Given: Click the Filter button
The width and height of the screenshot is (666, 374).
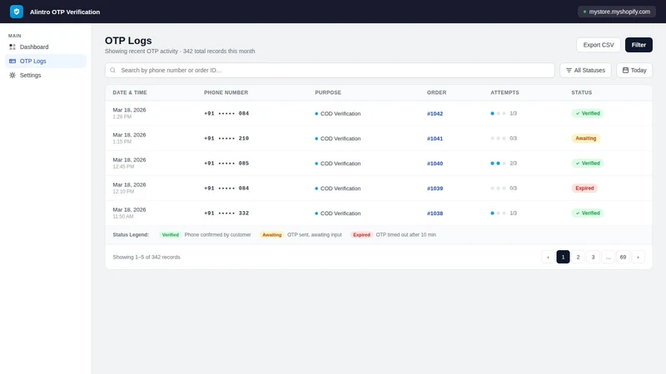Looking at the screenshot, I should point(639,45).
